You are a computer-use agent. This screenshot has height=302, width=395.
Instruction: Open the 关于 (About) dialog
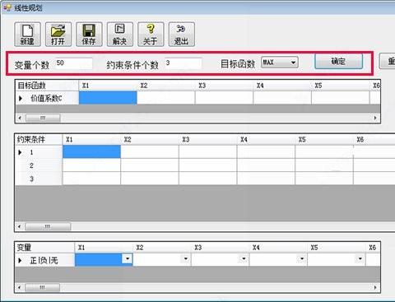[151, 35]
